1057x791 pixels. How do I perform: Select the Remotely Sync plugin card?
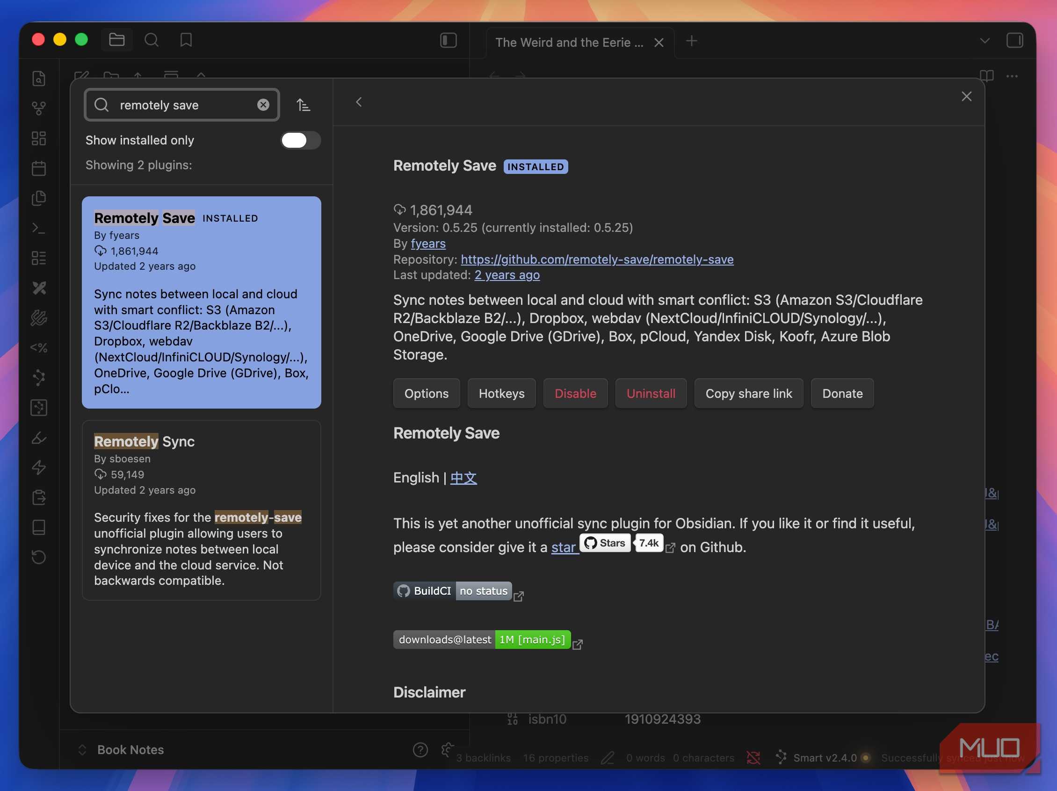click(201, 510)
